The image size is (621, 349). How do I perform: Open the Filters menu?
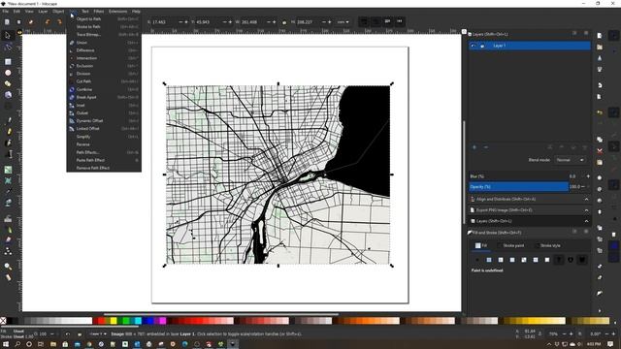tap(99, 12)
